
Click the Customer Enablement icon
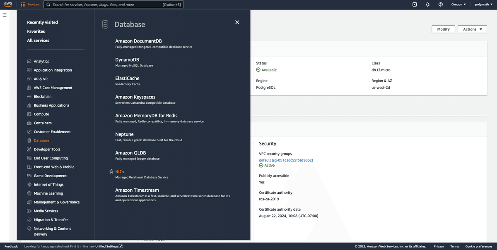pos(29,132)
